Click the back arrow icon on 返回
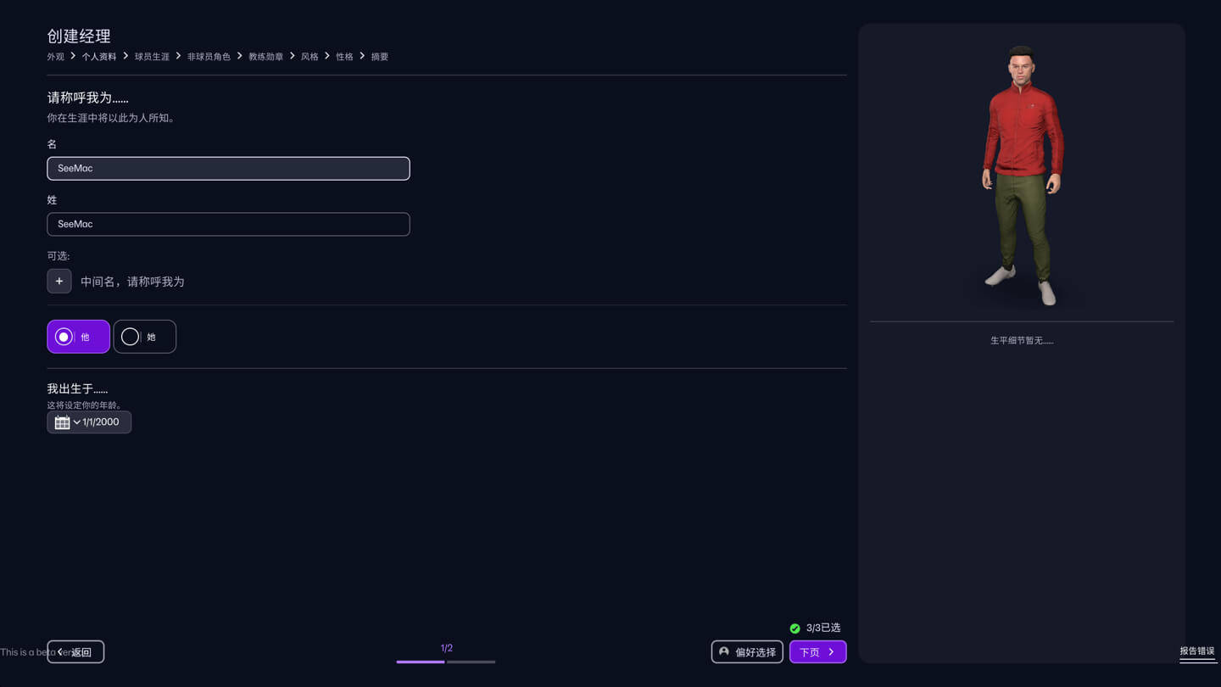 tap(59, 651)
